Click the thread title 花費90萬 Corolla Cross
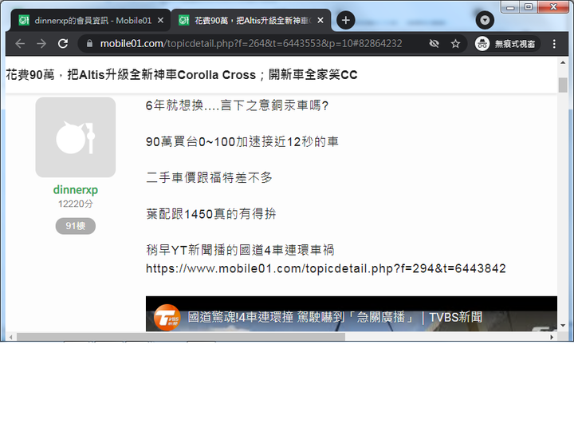This screenshot has width=574, height=424. pyautogui.click(x=182, y=75)
